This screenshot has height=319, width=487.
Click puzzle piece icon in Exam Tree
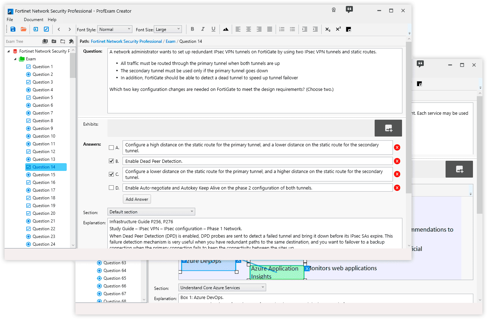(71, 41)
